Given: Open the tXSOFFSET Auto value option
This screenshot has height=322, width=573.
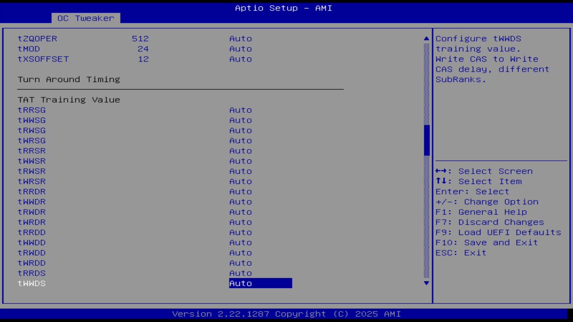Looking at the screenshot, I should 240,59.
